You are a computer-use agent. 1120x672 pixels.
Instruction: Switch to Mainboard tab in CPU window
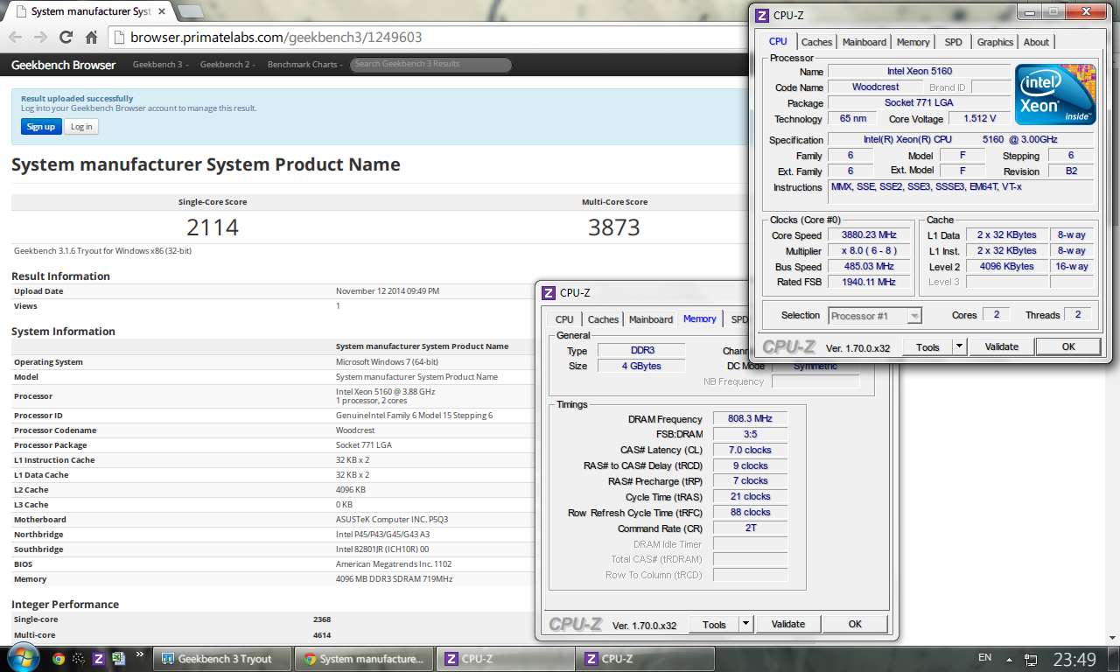point(864,42)
